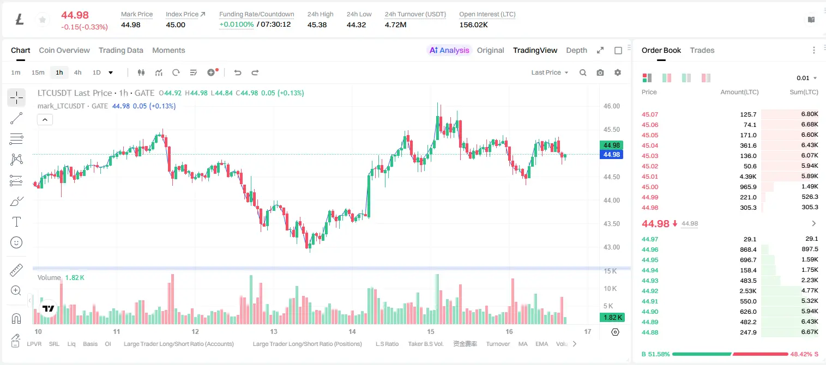Image resolution: width=826 pixels, height=365 pixels.
Task: Select the ruler measure tool
Action: [16, 270]
